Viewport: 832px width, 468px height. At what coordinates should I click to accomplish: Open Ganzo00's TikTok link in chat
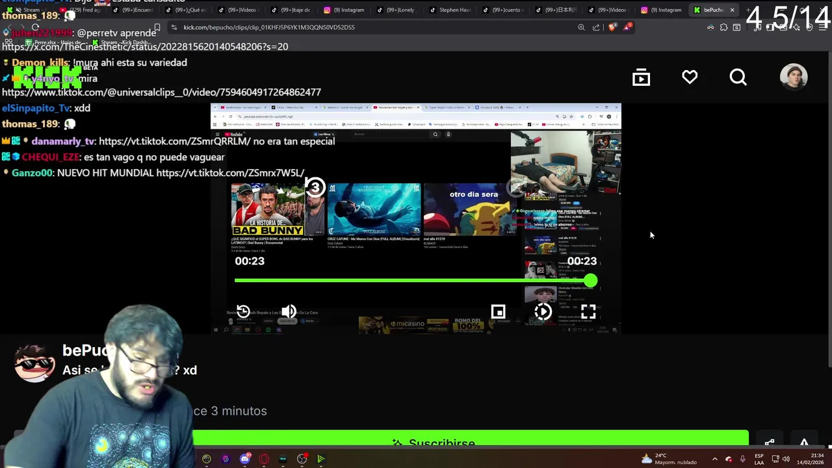[230, 173]
